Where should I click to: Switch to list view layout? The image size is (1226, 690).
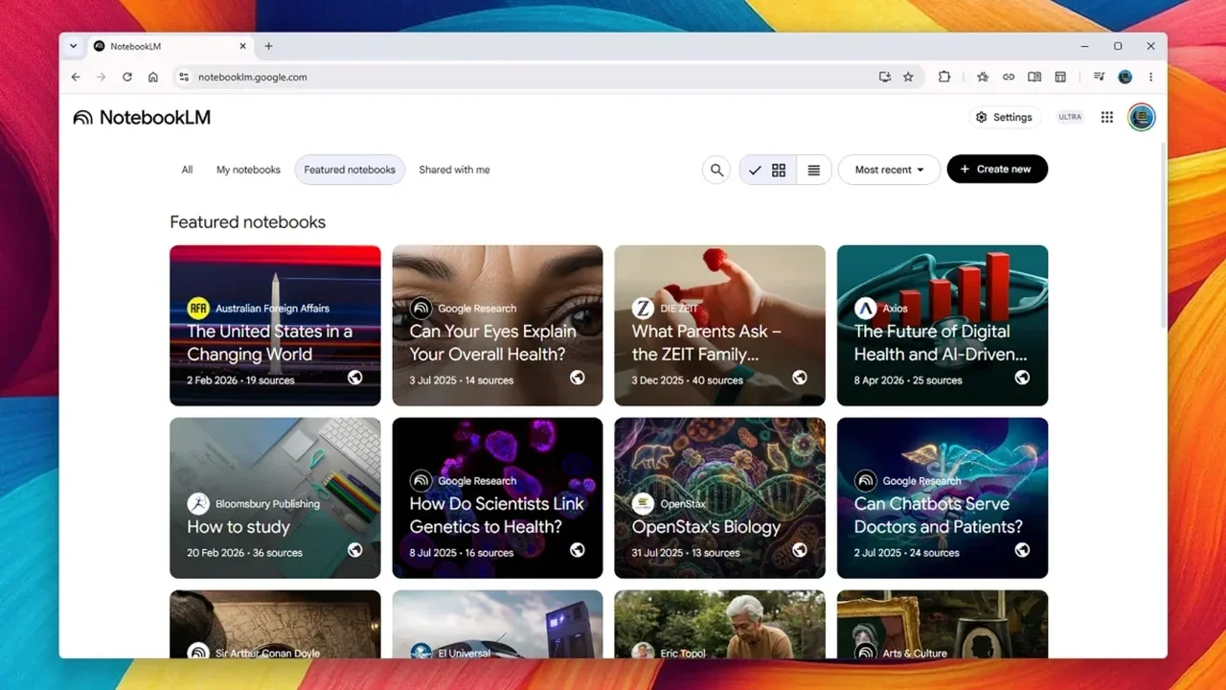(x=814, y=170)
